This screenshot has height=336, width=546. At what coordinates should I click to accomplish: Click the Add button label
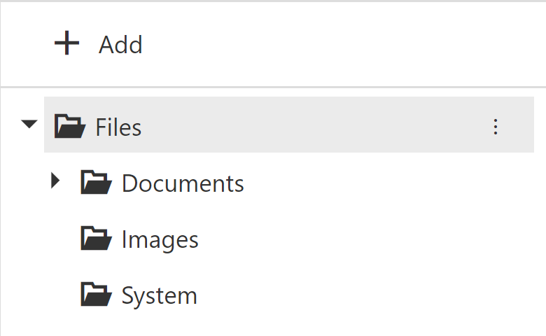pos(120,45)
